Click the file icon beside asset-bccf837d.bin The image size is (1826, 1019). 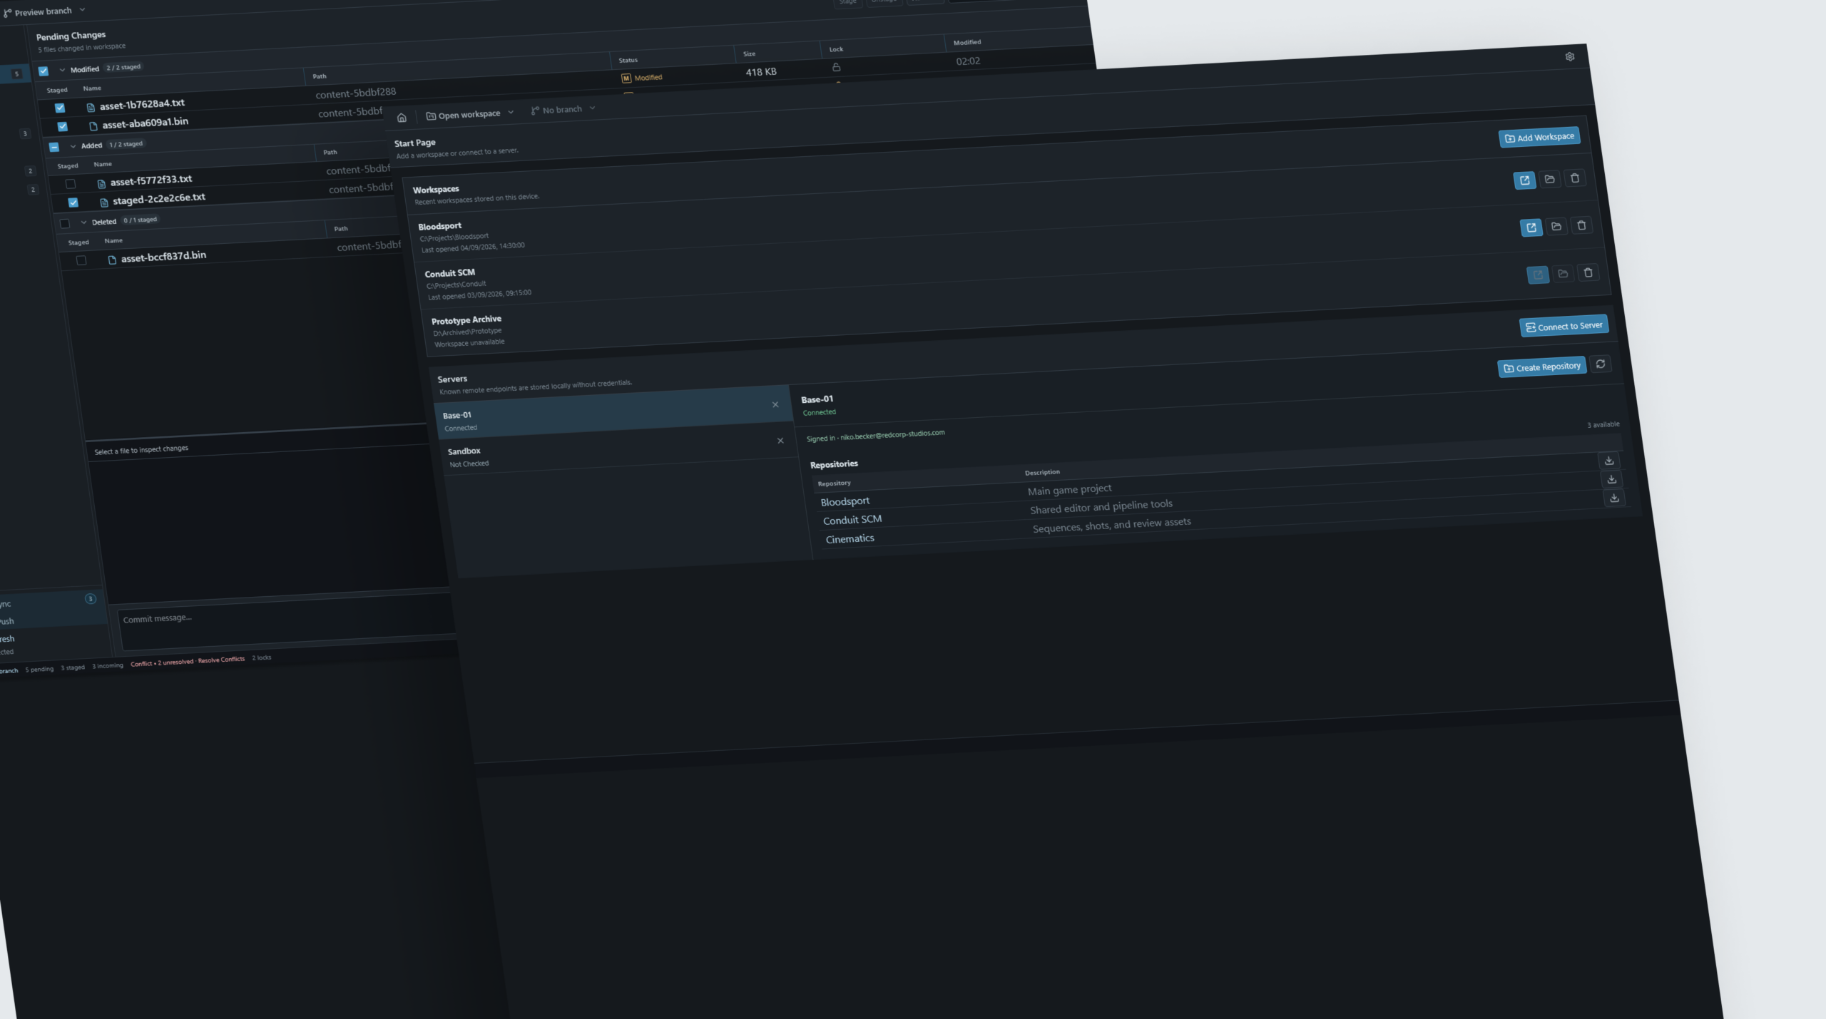click(x=112, y=260)
